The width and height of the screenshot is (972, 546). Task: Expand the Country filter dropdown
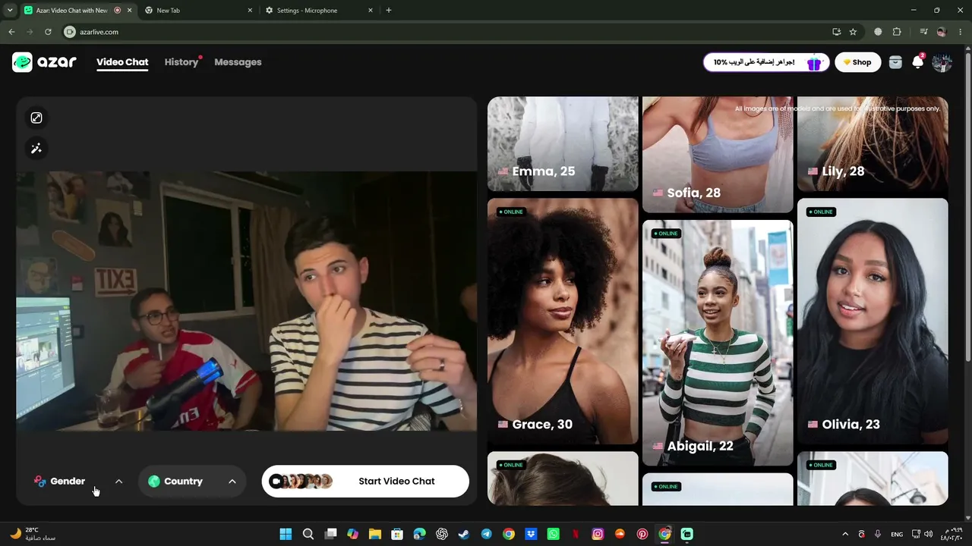(x=192, y=482)
